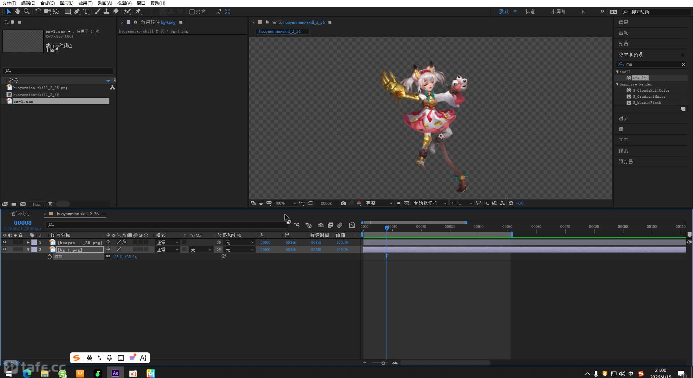The image size is (693, 378).
Task: Toggle the 缩放 stopwatch for keyframing
Action: pos(50,257)
